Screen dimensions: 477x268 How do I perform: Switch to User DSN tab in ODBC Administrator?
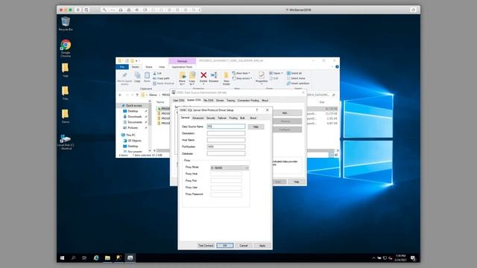179,100
